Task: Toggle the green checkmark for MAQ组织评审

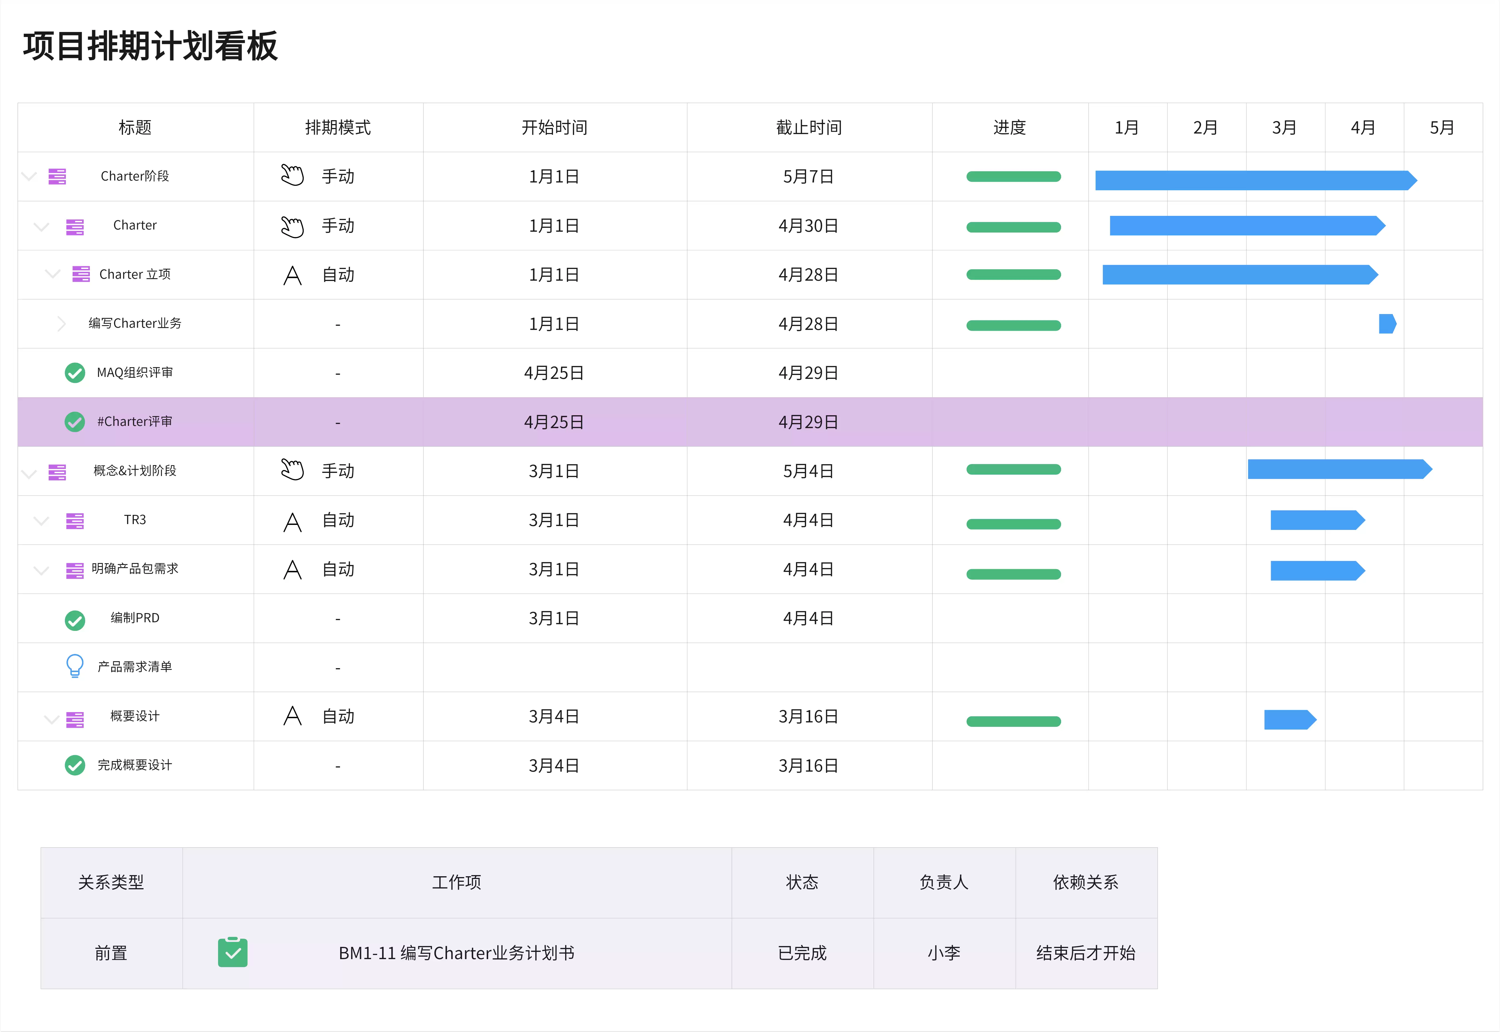Action: pyautogui.click(x=75, y=373)
